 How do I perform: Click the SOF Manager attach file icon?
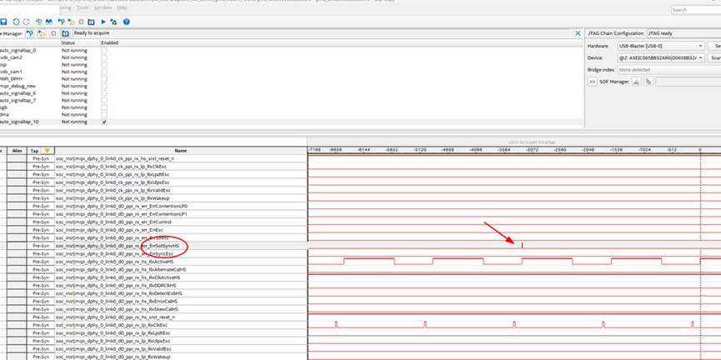[648, 82]
